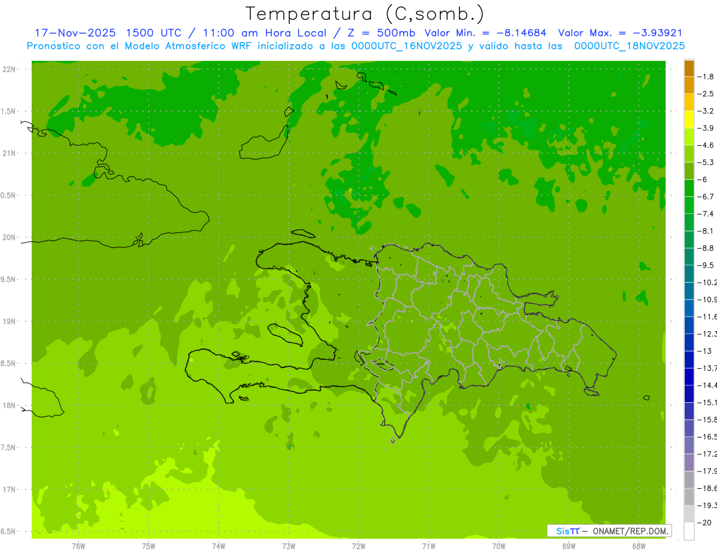Click the latitude axis label '18N'

8,405
